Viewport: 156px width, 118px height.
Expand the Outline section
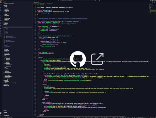tap(5, 111)
